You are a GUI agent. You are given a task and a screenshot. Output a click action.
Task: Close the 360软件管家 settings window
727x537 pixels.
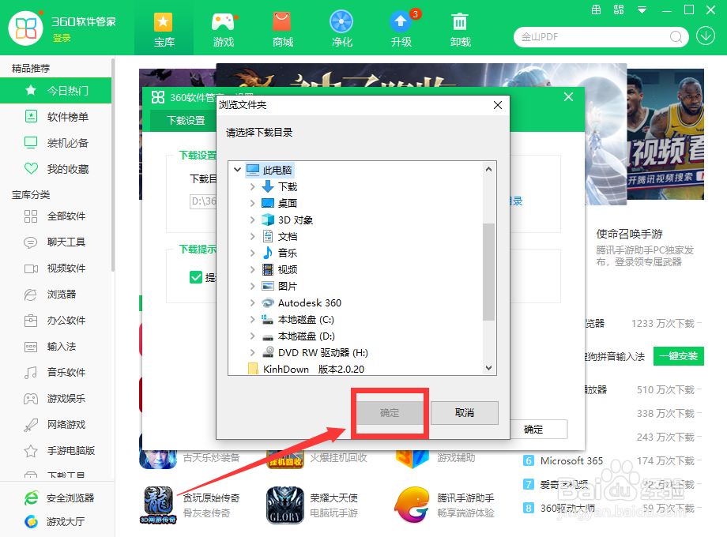(568, 97)
